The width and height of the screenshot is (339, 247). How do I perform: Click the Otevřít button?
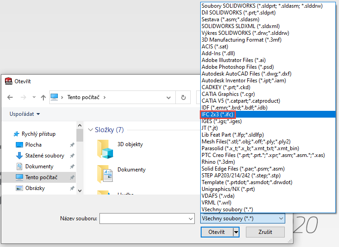[x=217, y=232]
